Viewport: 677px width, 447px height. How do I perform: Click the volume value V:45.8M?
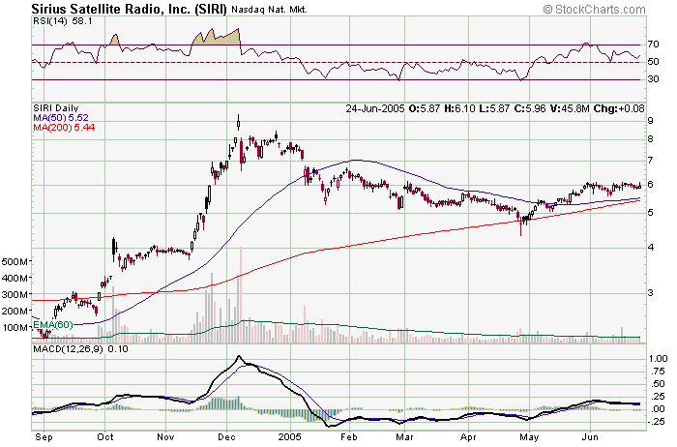(570, 108)
